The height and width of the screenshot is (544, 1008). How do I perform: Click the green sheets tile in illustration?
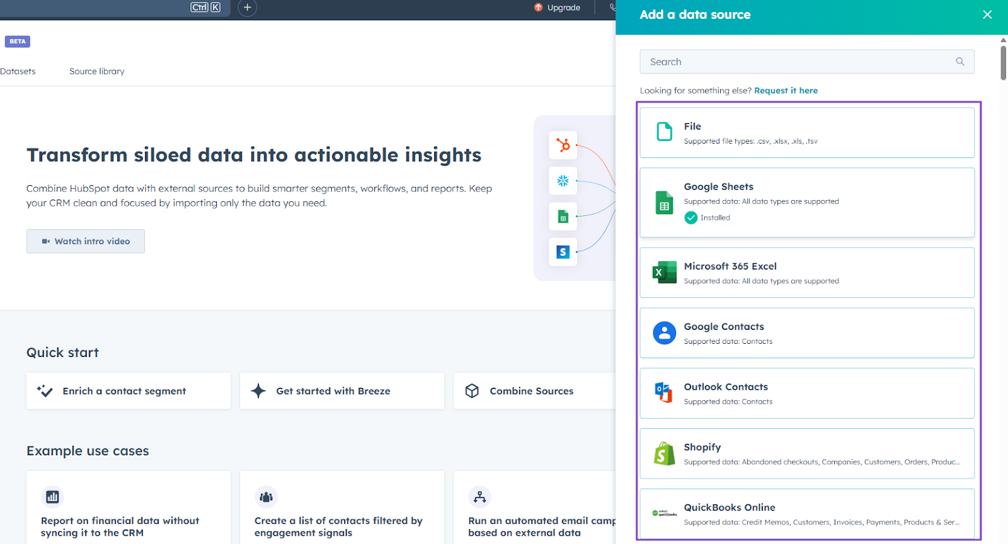pyautogui.click(x=563, y=217)
